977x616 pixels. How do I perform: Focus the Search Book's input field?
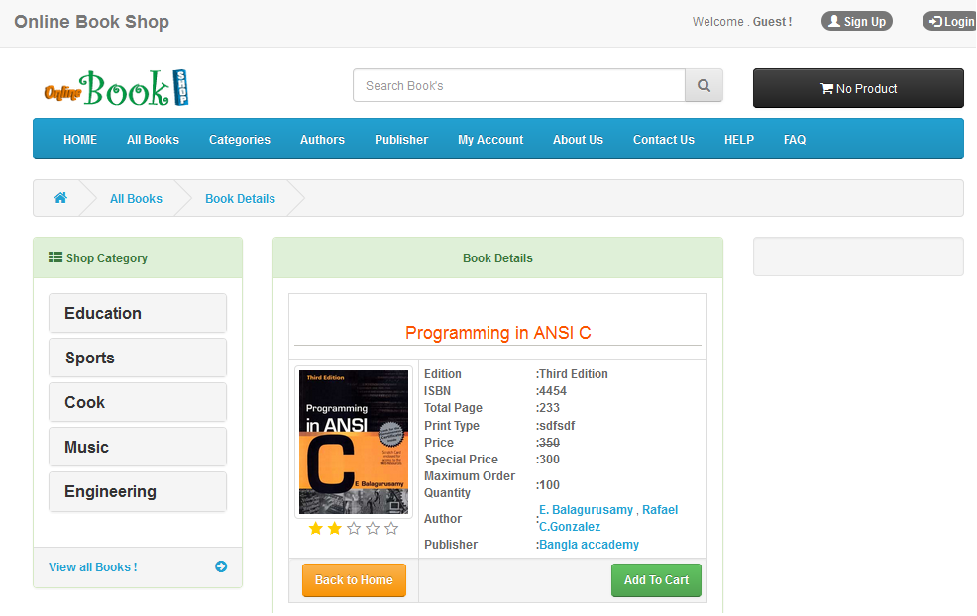pos(519,86)
